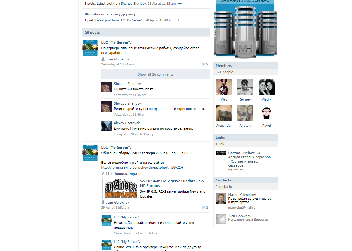The width and height of the screenshot is (352, 251).
Task: Click the server hosting banner advertisement
Action: click(245, 28)
